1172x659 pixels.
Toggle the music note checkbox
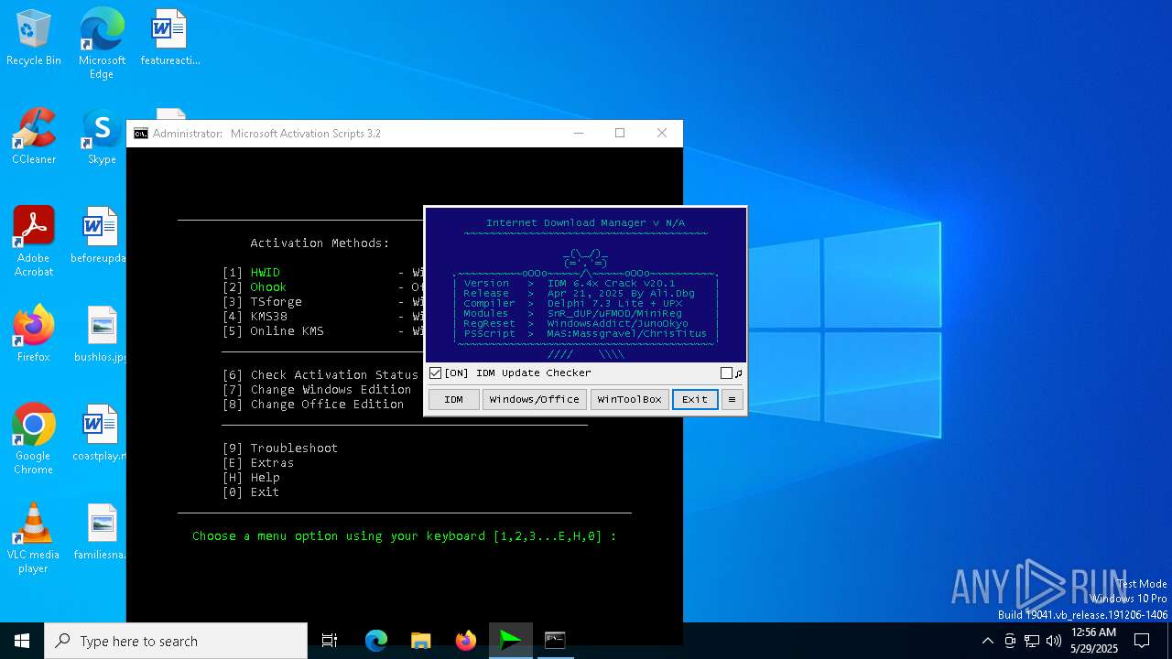pyautogui.click(x=727, y=373)
